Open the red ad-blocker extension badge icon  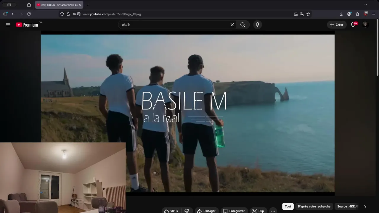click(366, 14)
